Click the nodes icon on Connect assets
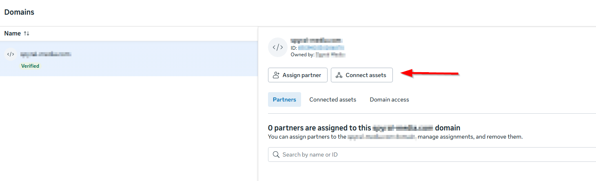 pyautogui.click(x=339, y=75)
